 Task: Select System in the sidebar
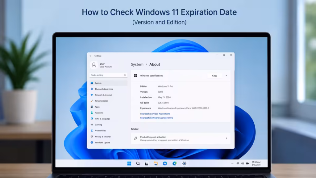(108, 83)
